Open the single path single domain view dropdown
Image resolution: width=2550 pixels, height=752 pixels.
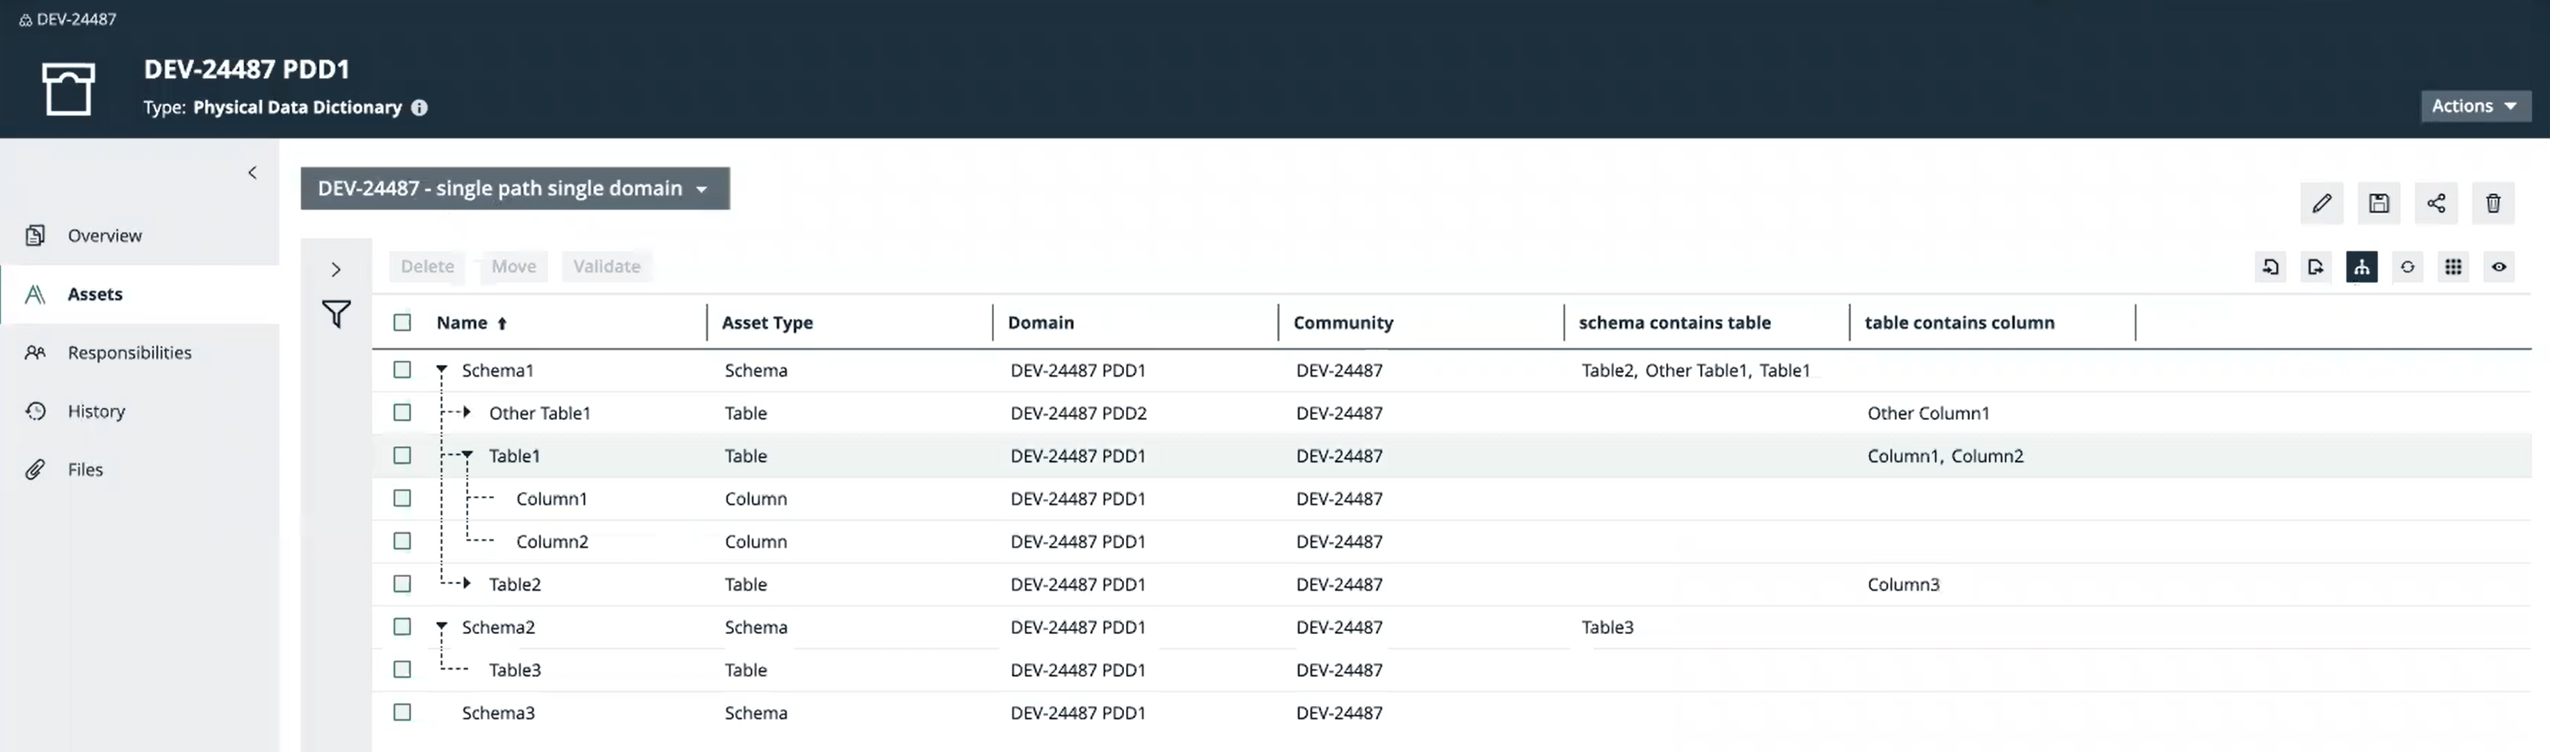click(515, 189)
